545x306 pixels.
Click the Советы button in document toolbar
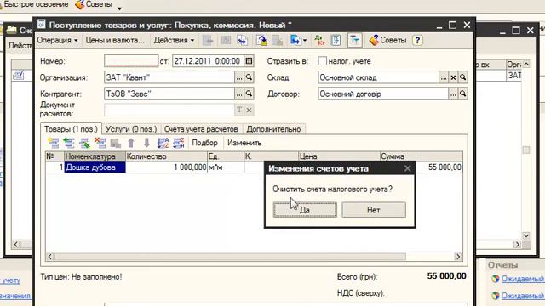[388, 40]
